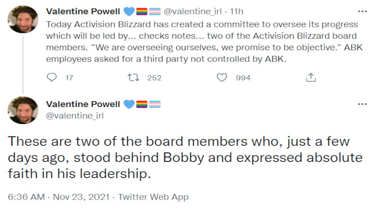Click the @valentine_irl handle in first tweet

pos(190,11)
